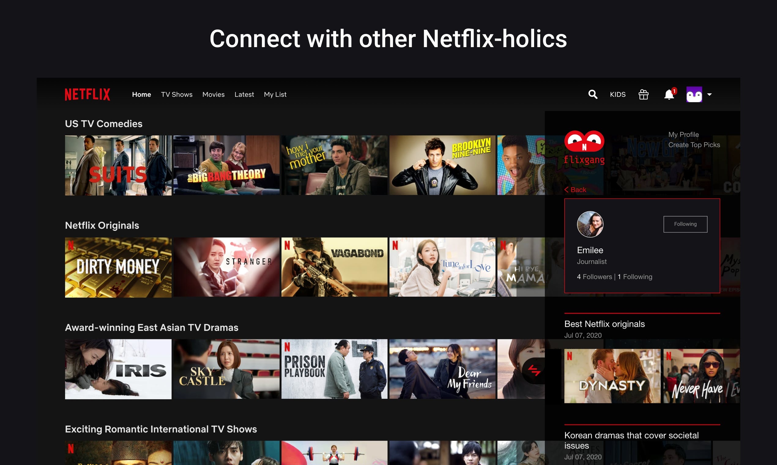
Task: Open the gift box icon
Action: [x=644, y=94]
